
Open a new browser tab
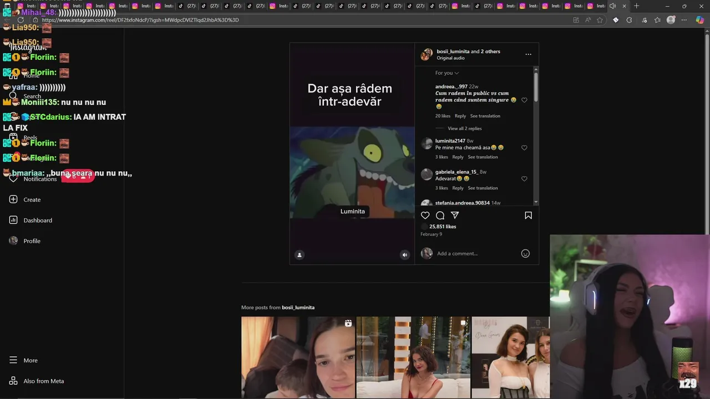pyautogui.click(x=636, y=6)
